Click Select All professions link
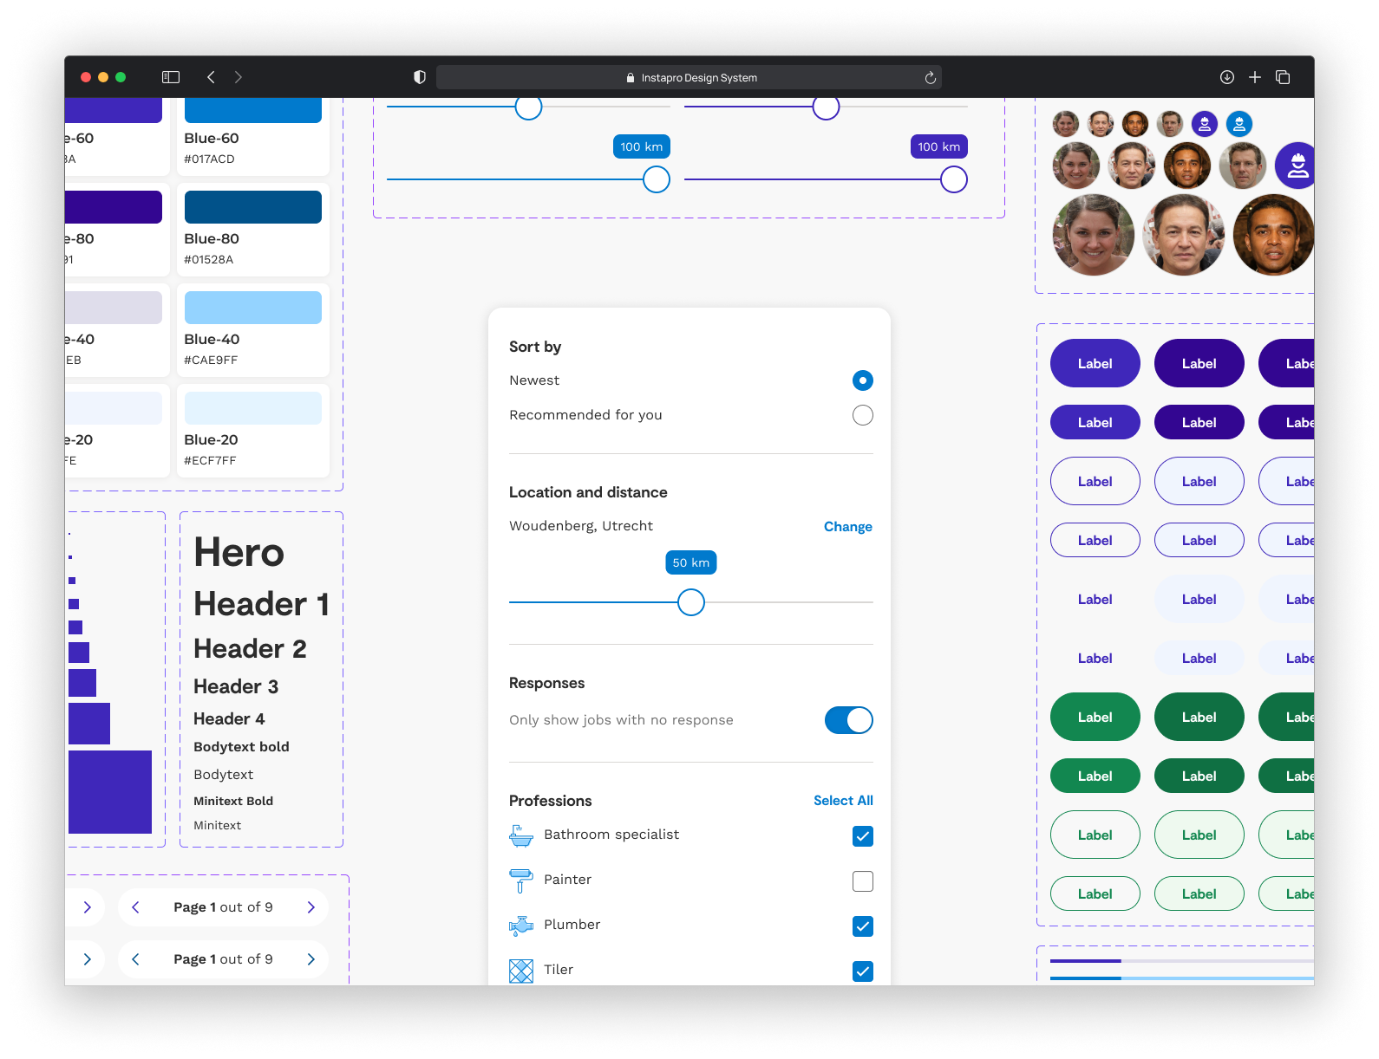 pyautogui.click(x=842, y=801)
